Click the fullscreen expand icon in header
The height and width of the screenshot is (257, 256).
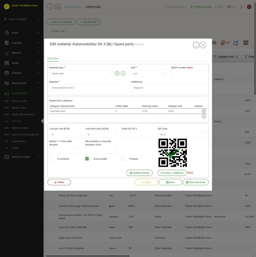(58, 7)
